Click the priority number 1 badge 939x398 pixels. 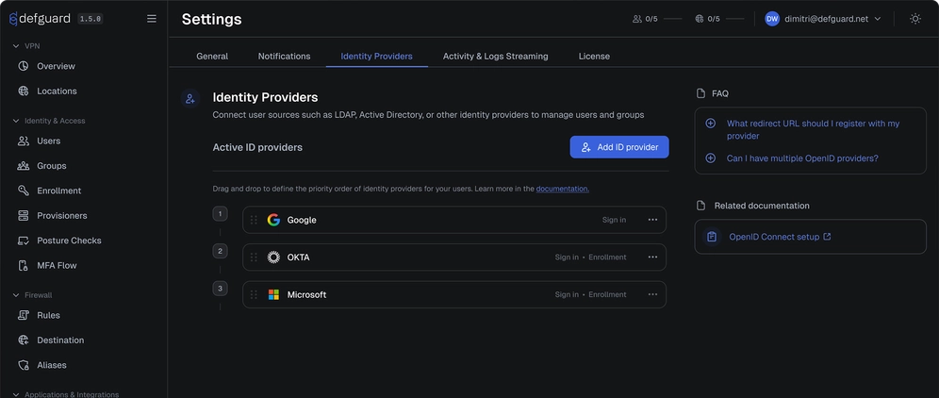(x=220, y=213)
